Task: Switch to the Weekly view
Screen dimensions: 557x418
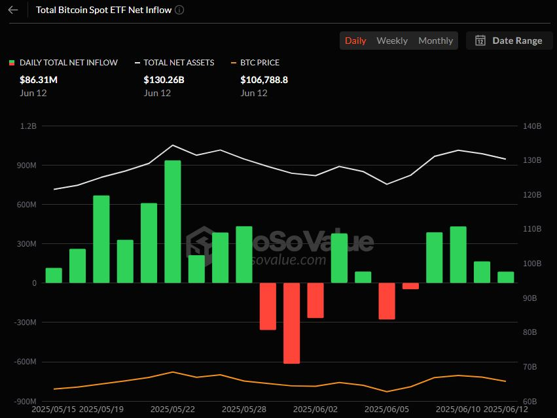Action: pos(392,41)
